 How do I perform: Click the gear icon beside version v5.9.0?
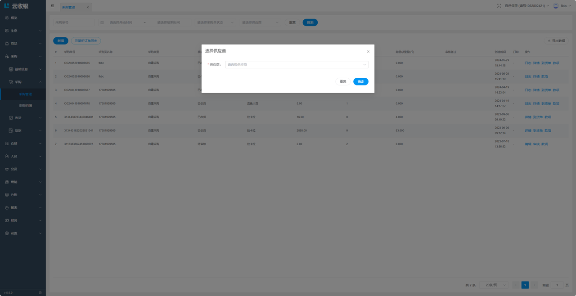coord(40,292)
